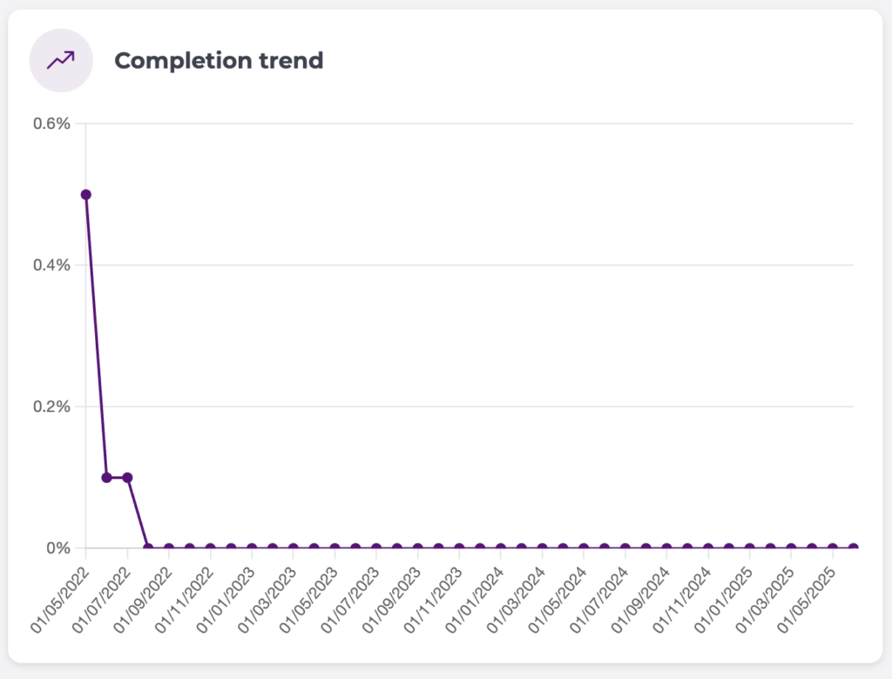
Task: Select the data point for 01/09/2022
Action: [169, 548]
